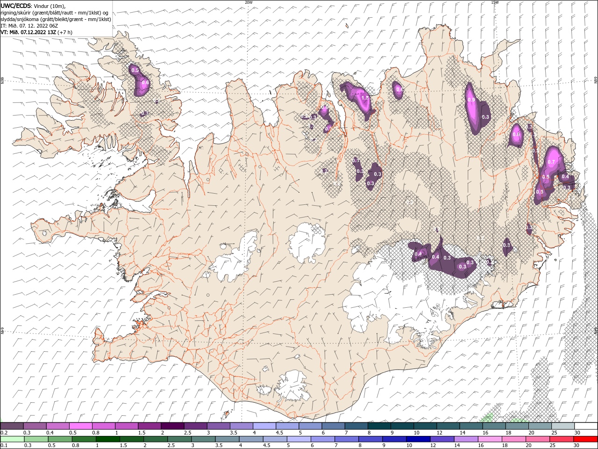The height and width of the screenshot is (449, 598).
Task: Click the '0.2' label under the snow scale
Action: tap(5, 433)
